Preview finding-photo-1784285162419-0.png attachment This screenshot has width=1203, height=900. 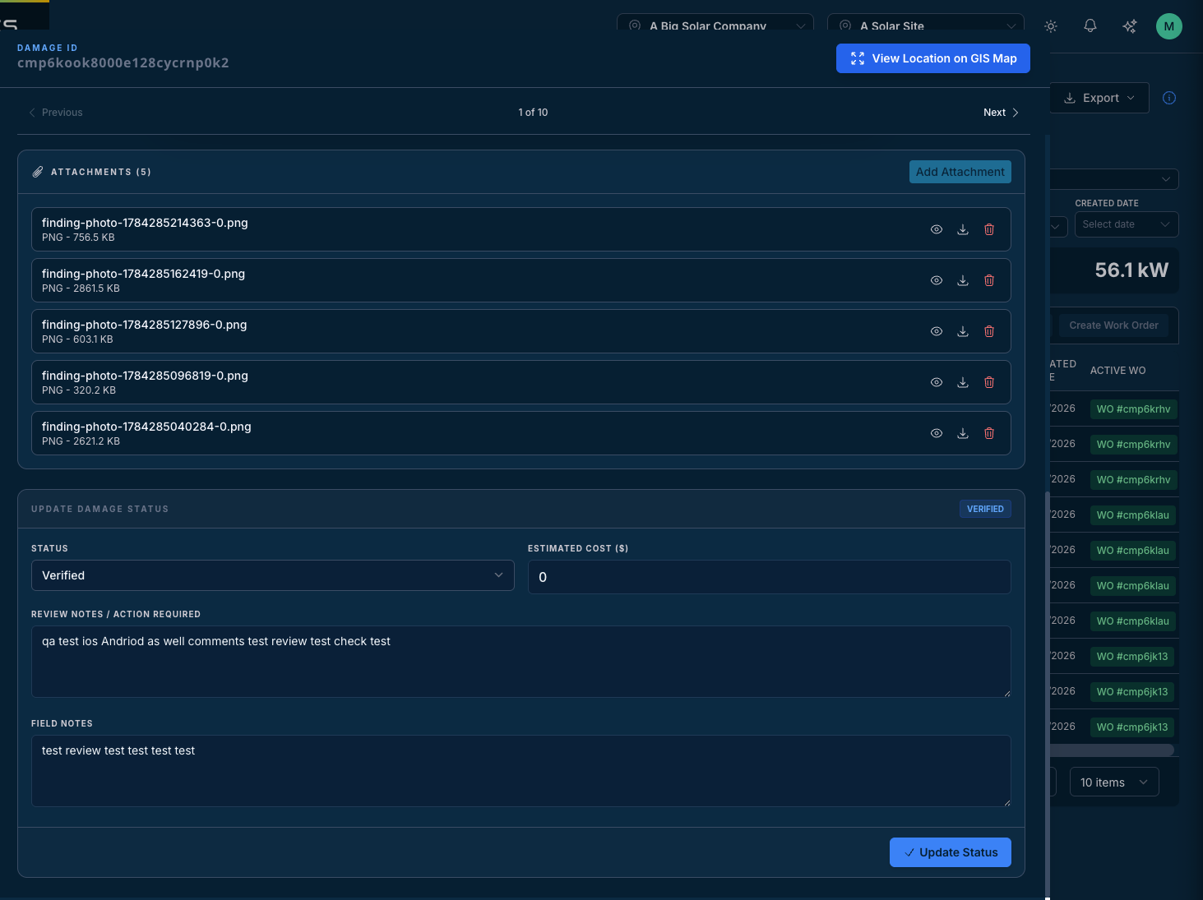pos(937,280)
